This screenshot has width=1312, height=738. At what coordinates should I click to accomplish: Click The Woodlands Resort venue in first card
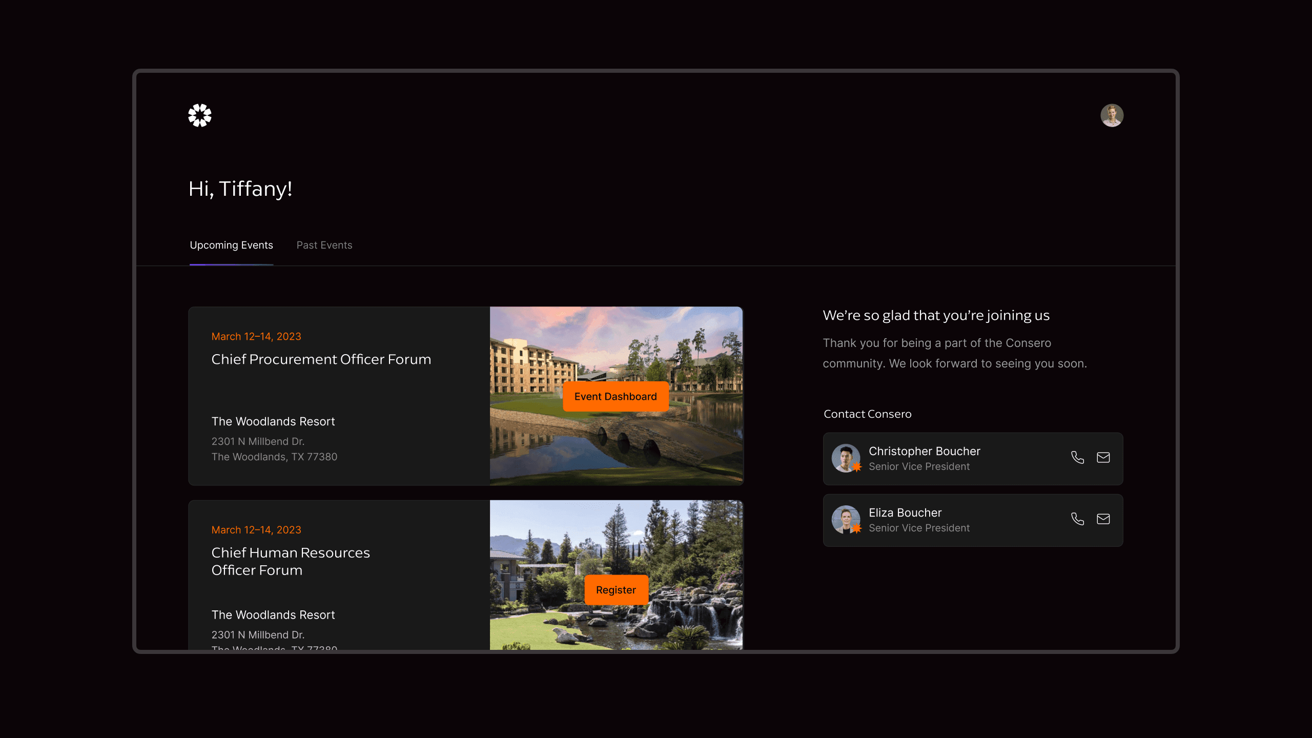point(273,421)
